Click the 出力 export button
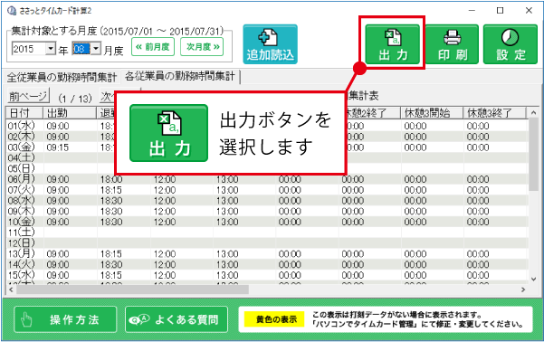 (x=392, y=43)
